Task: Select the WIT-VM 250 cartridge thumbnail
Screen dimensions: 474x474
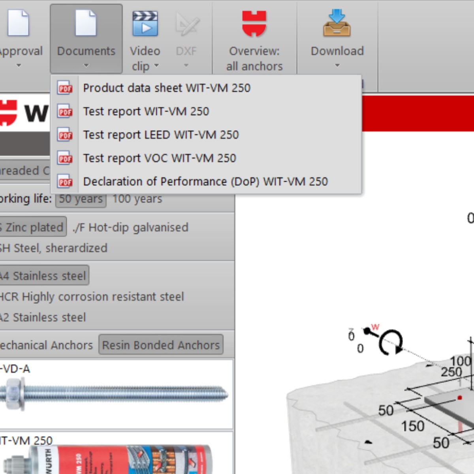Action: pos(116,453)
